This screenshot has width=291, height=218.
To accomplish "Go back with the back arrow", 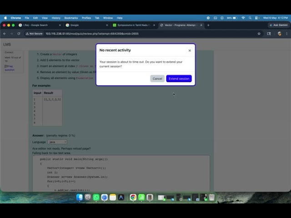I will [5, 34].
